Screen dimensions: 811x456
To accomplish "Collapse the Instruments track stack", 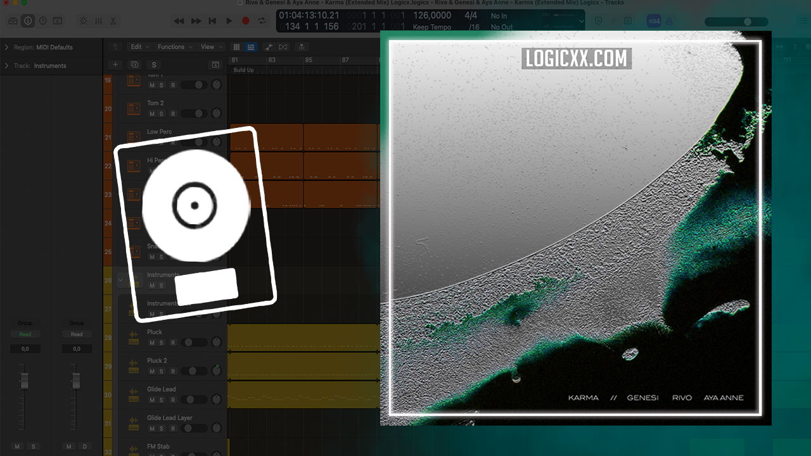I will pos(120,279).
